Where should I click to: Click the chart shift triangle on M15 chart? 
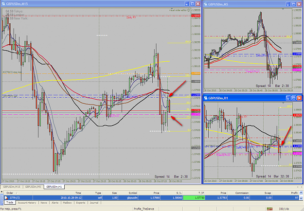(171, 9)
